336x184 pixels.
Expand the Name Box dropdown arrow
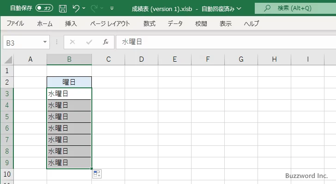click(x=45, y=42)
